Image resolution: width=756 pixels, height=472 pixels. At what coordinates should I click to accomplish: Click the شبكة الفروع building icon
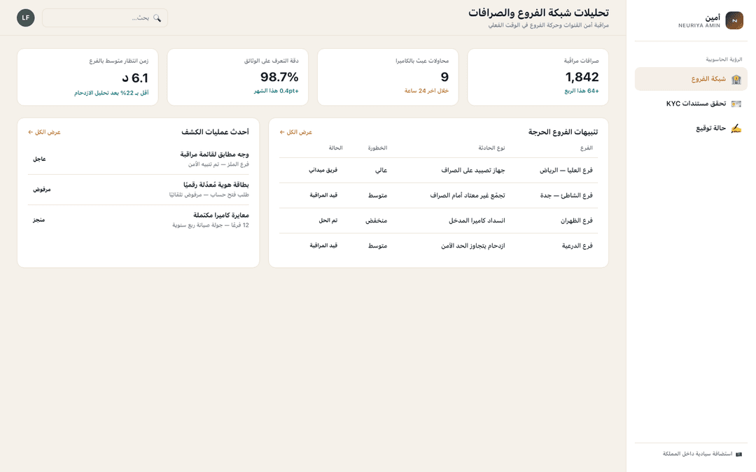(736, 80)
